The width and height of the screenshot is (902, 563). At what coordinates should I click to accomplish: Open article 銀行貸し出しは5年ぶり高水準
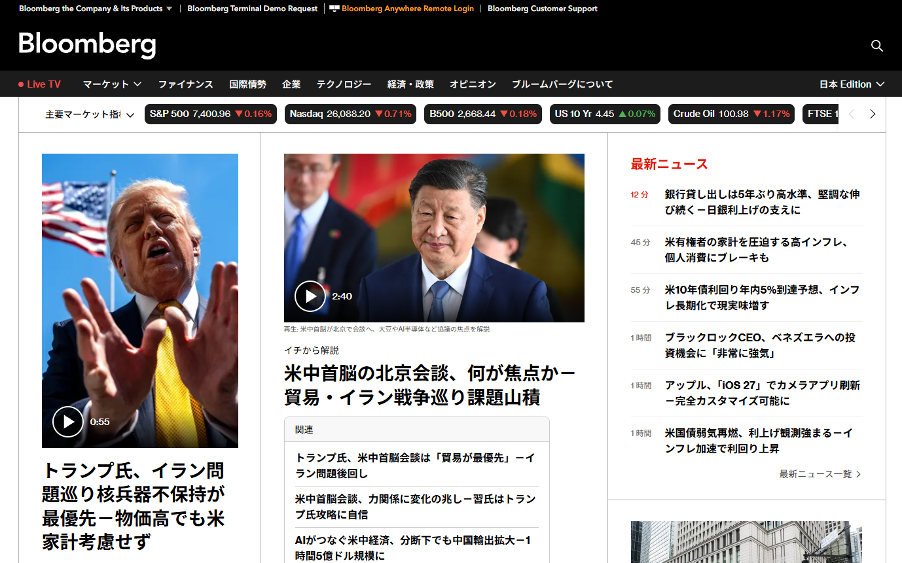[x=762, y=202]
